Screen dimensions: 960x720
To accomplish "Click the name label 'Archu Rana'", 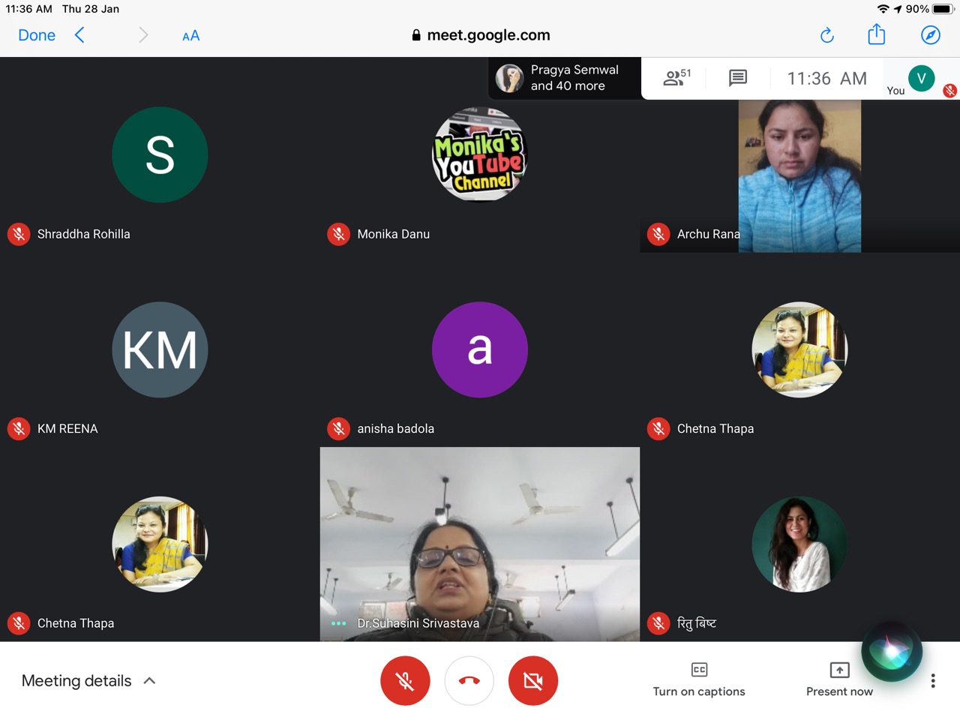I will pos(708,234).
